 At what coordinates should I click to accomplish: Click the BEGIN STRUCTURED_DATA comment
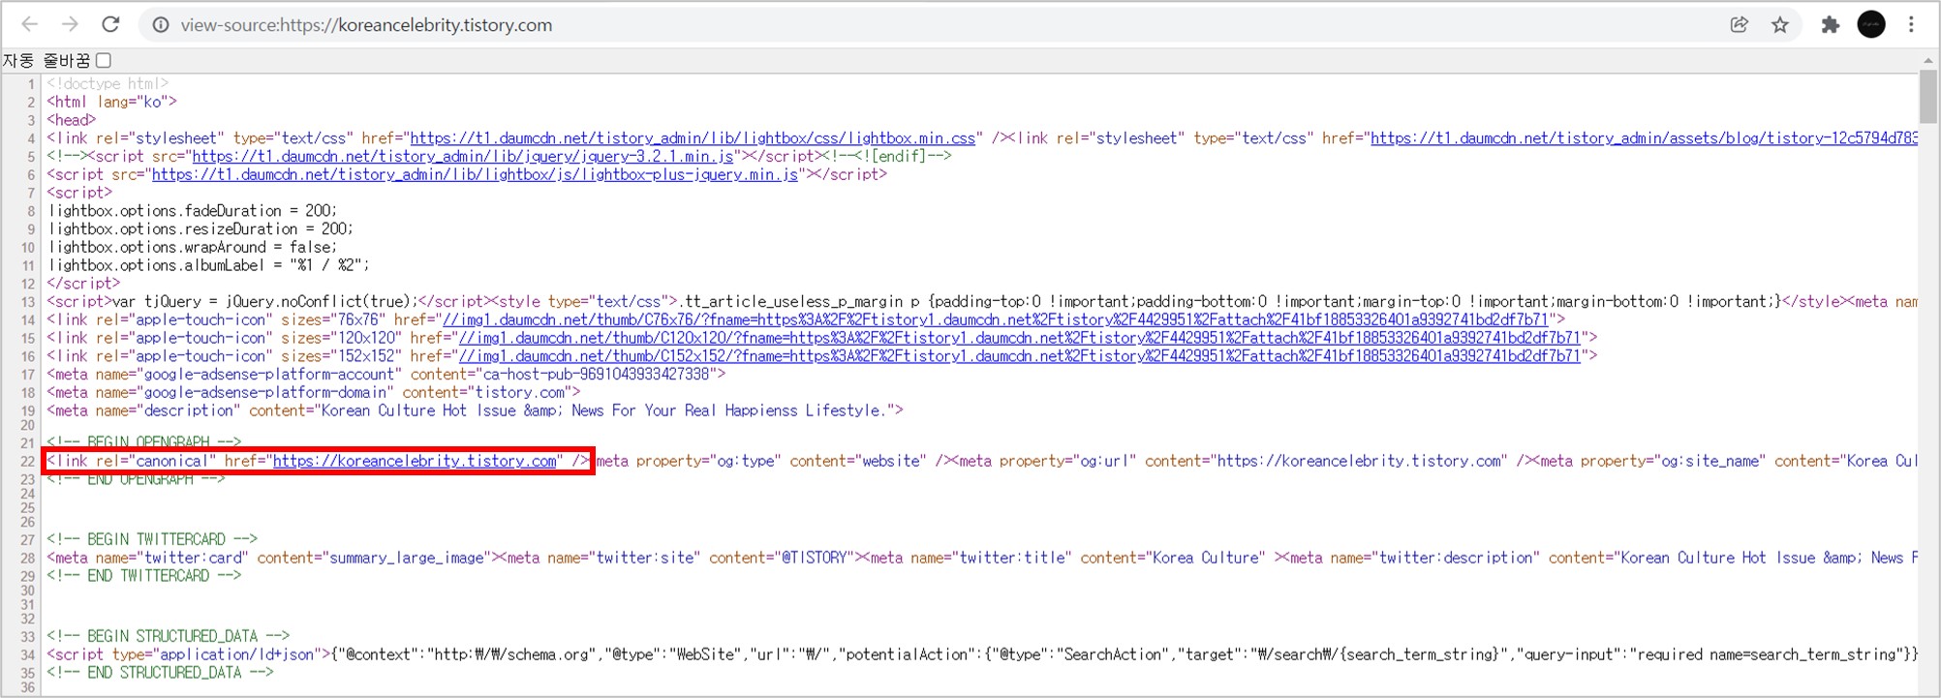pyautogui.click(x=168, y=636)
